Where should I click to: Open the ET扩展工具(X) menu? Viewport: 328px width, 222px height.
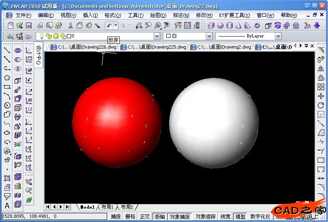coord(234,15)
